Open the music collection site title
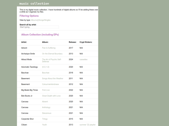The height and width of the screenshot is (126, 169). pos(34,3)
